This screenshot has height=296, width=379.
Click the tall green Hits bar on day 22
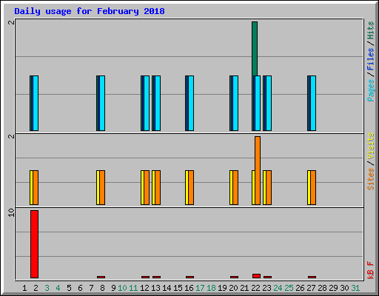pyautogui.click(x=255, y=49)
